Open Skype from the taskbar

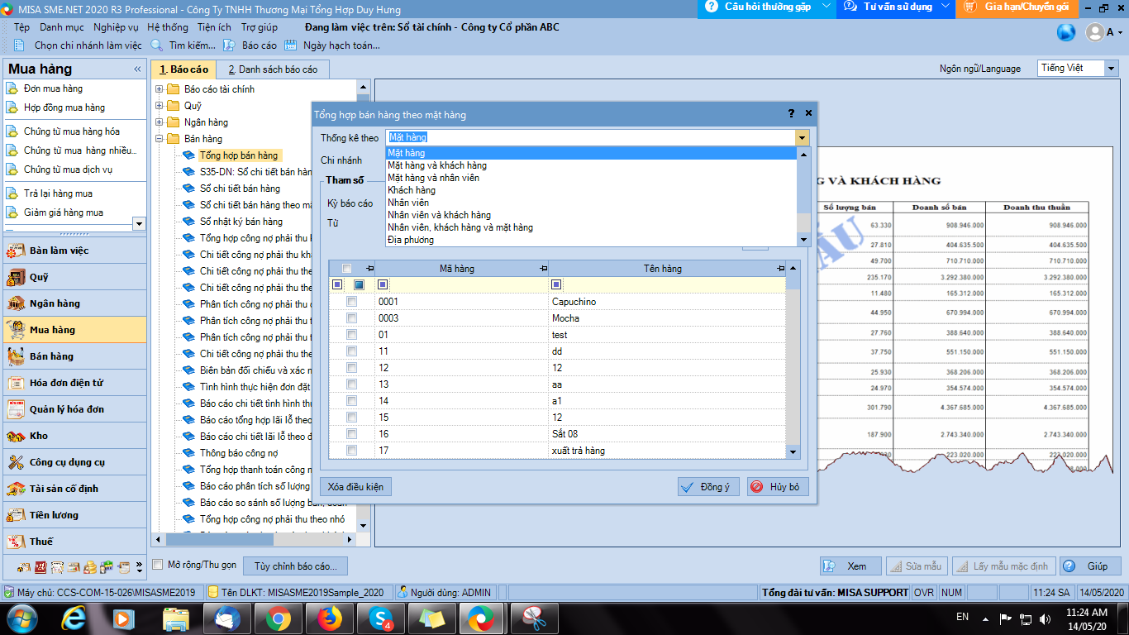pyautogui.click(x=381, y=618)
